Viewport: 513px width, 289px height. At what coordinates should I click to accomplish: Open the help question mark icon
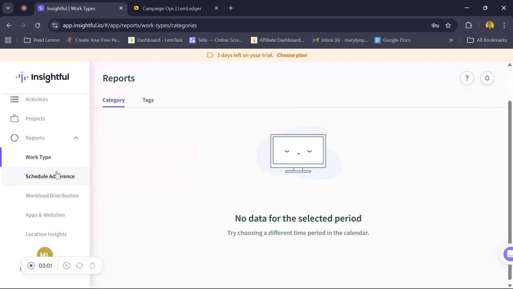(467, 78)
